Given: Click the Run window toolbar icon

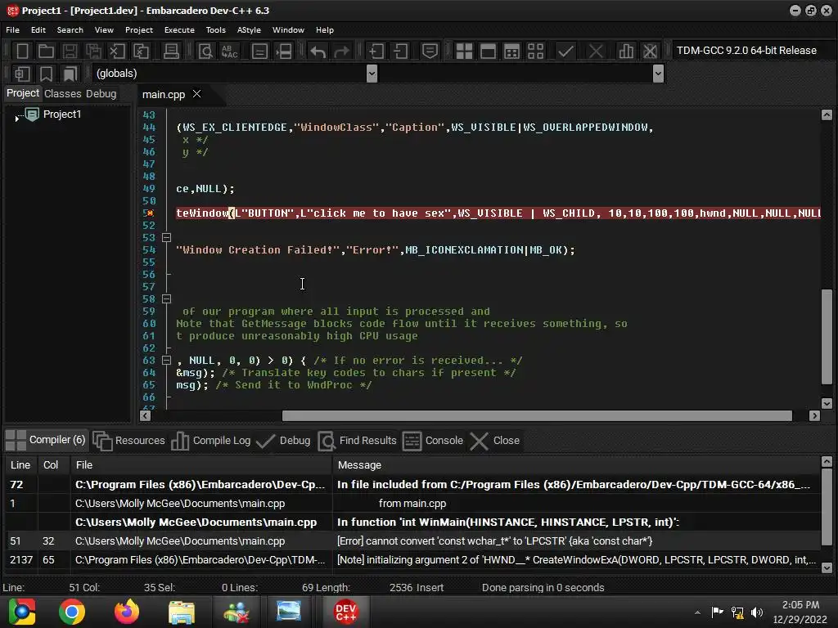Looking at the screenshot, I should point(488,52).
